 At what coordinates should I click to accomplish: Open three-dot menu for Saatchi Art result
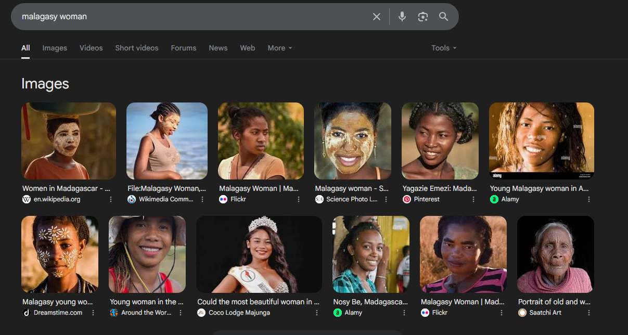click(x=589, y=313)
